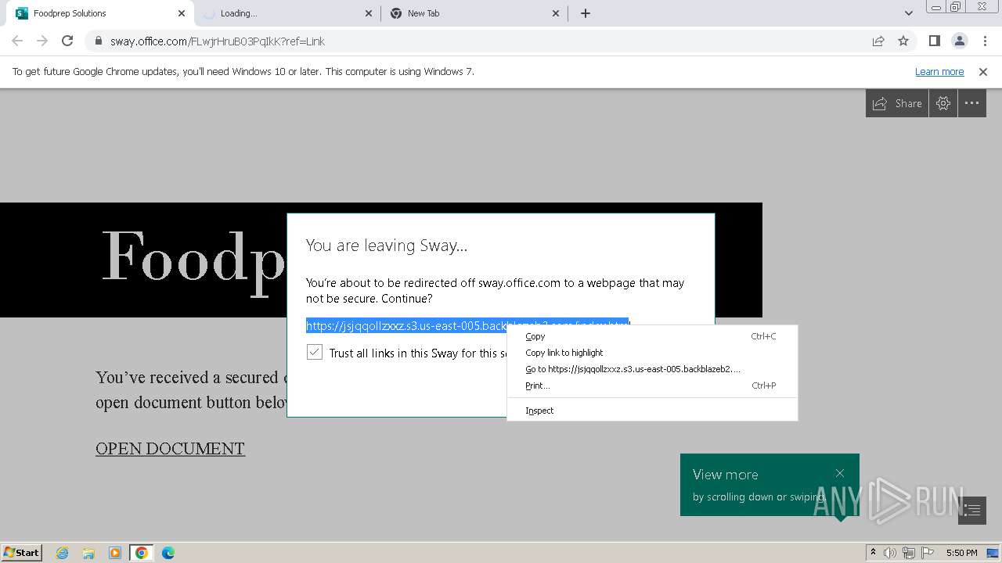Click the address bar URL
Screen dimensions: 1002x563
(x=217, y=41)
